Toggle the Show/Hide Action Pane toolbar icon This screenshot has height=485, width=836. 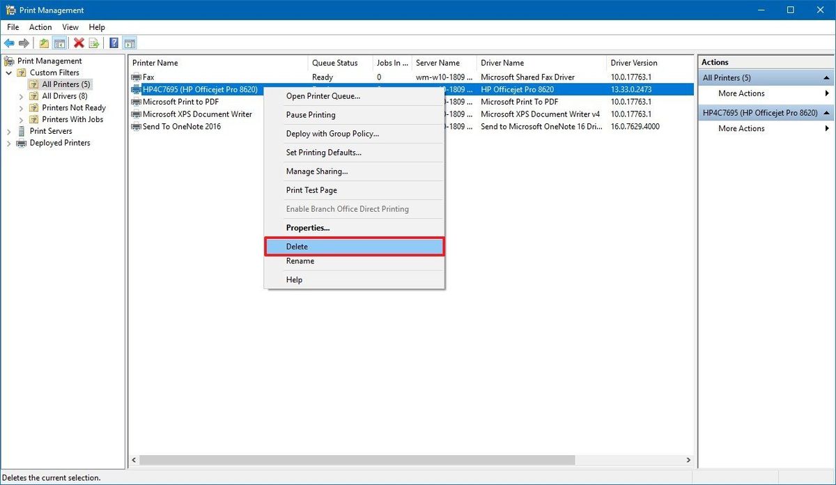click(130, 43)
